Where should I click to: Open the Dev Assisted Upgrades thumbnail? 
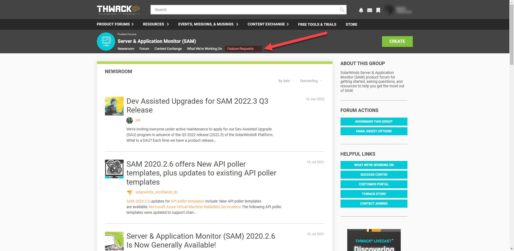click(114, 106)
